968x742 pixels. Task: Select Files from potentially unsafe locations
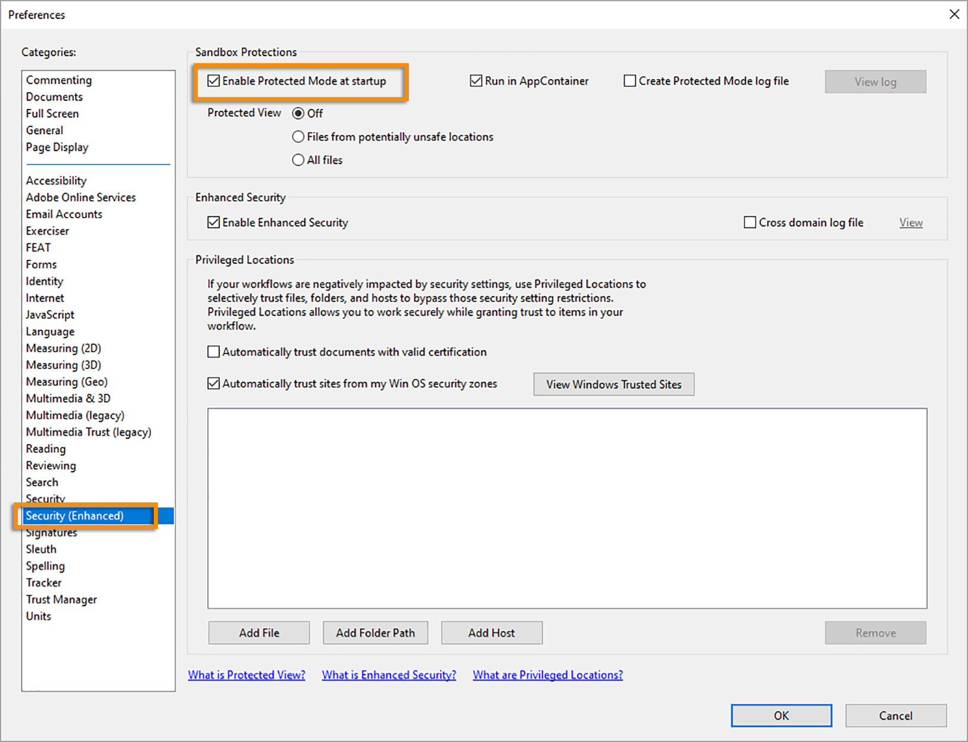298,136
